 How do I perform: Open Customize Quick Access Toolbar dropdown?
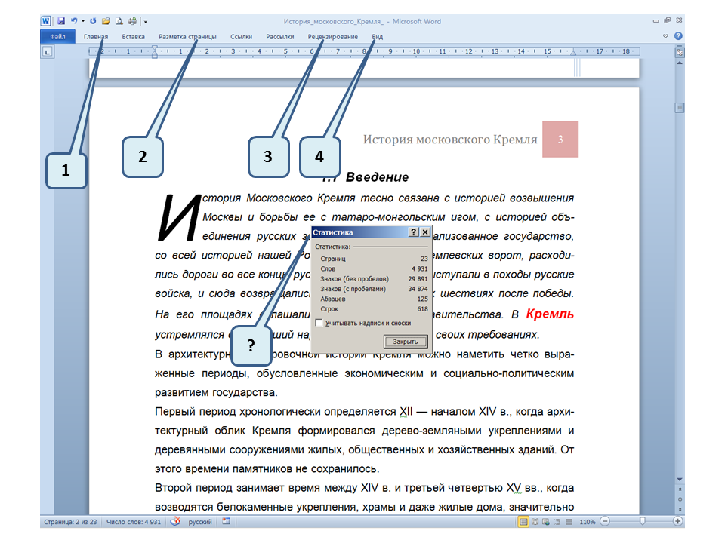[x=145, y=22]
